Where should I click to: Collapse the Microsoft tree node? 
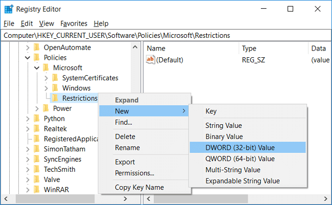(x=37, y=68)
